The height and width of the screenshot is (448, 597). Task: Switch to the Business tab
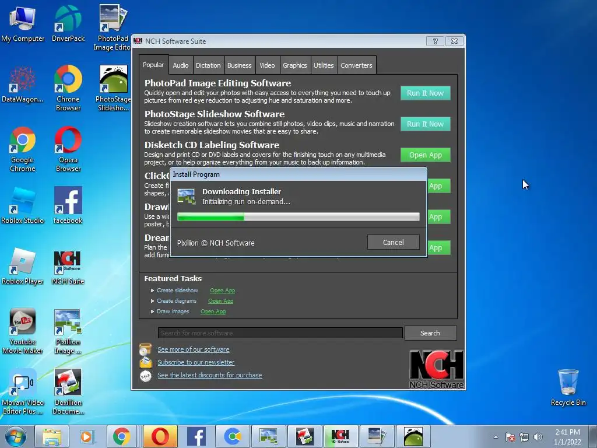[x=240, y=65]
